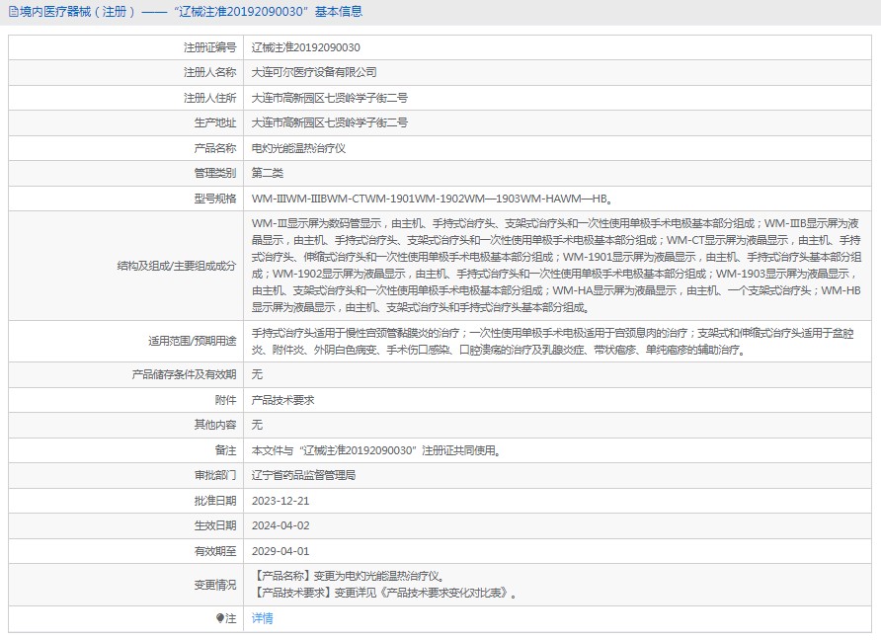
Task: Select the structure description paragraph
Action: 556,266
